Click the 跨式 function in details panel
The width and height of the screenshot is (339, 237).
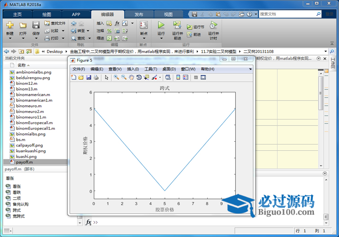17,210
